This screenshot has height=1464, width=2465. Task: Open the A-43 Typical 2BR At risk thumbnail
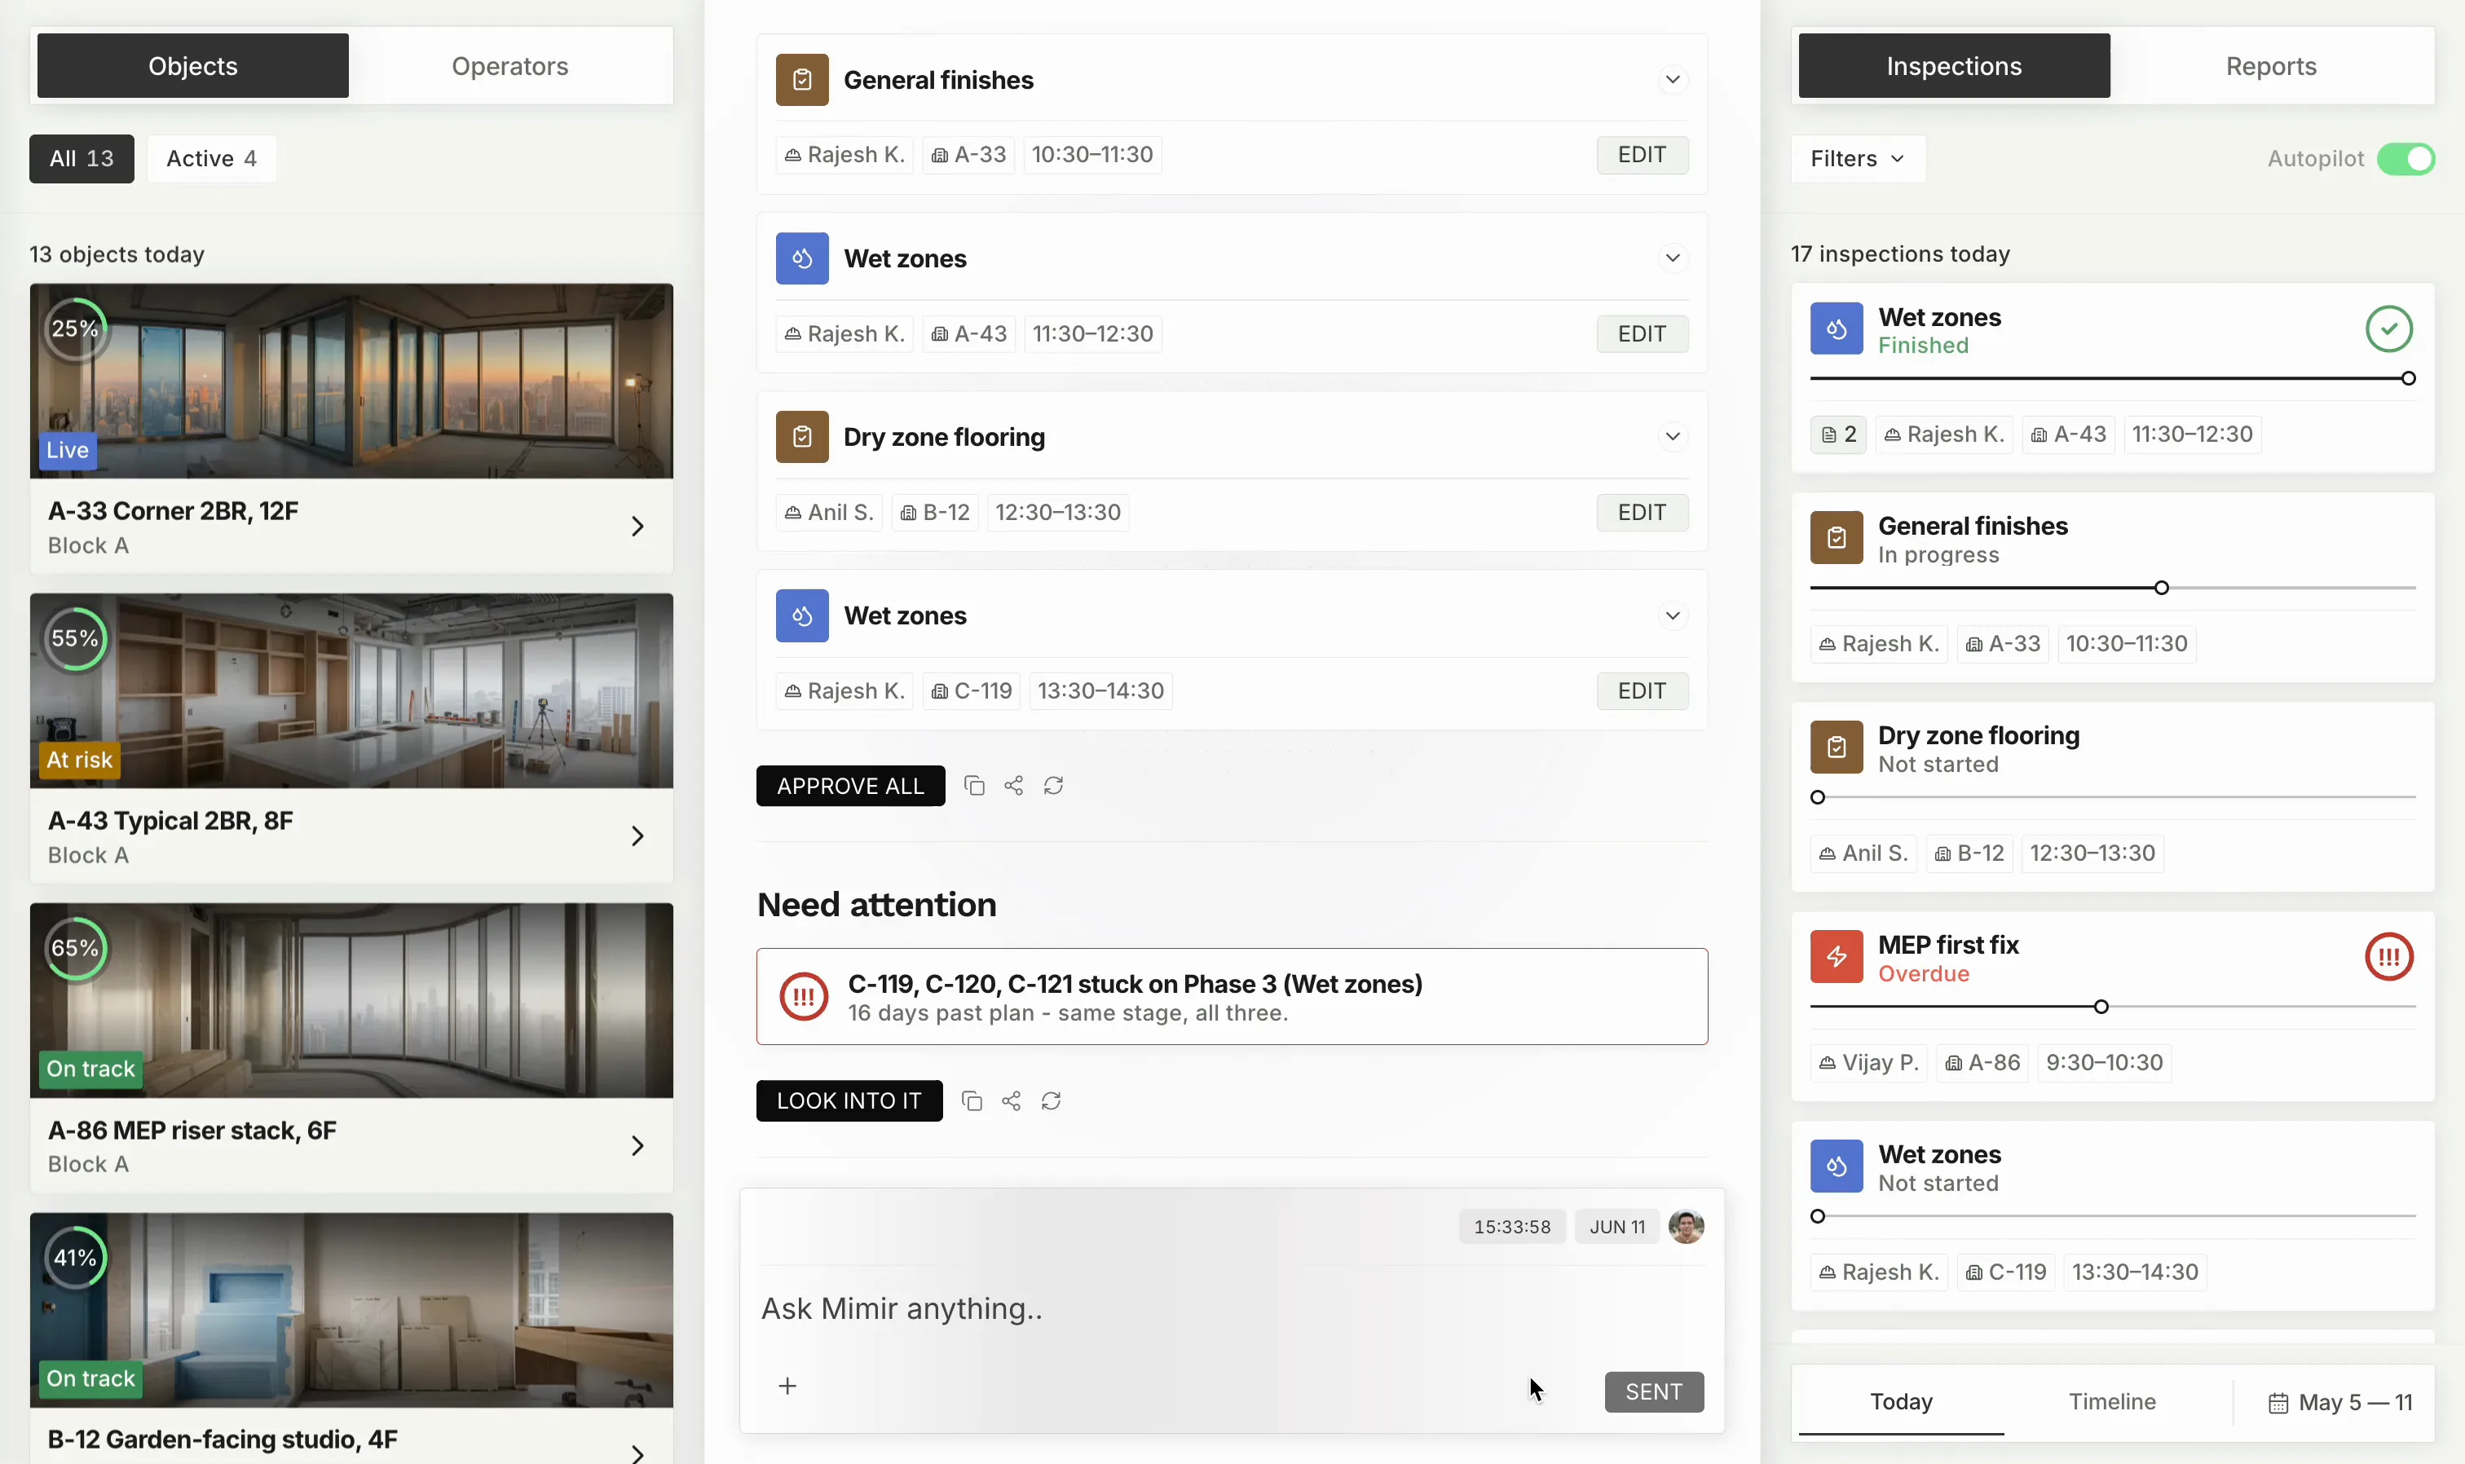(351, 690)
